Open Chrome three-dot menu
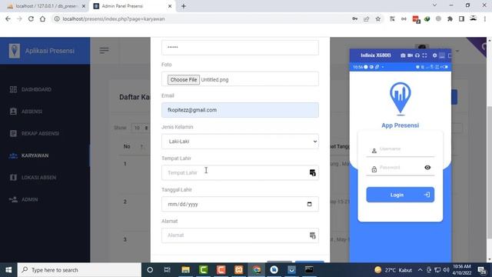Viewport: 492px width, 277px height. pyautogui.click(x=485, y=18)
